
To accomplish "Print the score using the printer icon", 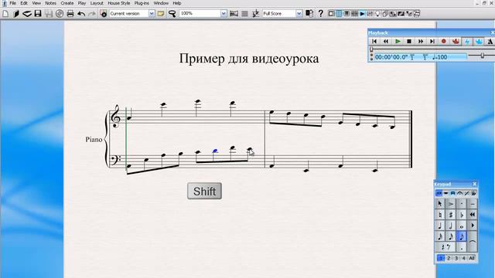I will click(70, 14).
